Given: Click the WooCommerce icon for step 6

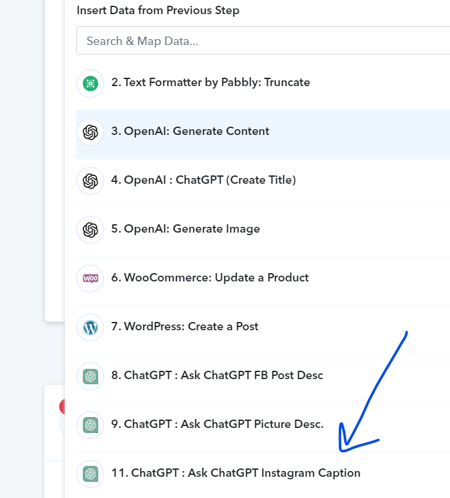Looking at the screenshot, I should pyautogui.click(x=91, y=278).
